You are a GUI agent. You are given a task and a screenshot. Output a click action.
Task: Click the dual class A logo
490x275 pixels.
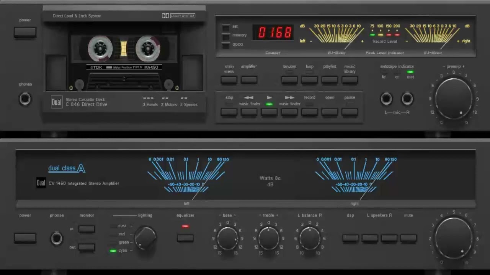click(67, 168)
